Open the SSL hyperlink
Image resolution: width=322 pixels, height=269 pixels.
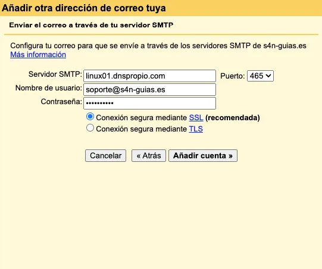tap(196, 118)
